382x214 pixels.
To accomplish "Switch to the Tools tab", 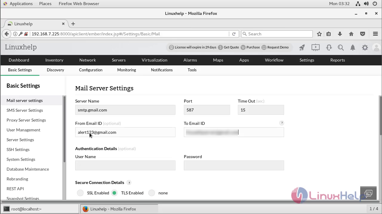I will [x=192, y=70].
